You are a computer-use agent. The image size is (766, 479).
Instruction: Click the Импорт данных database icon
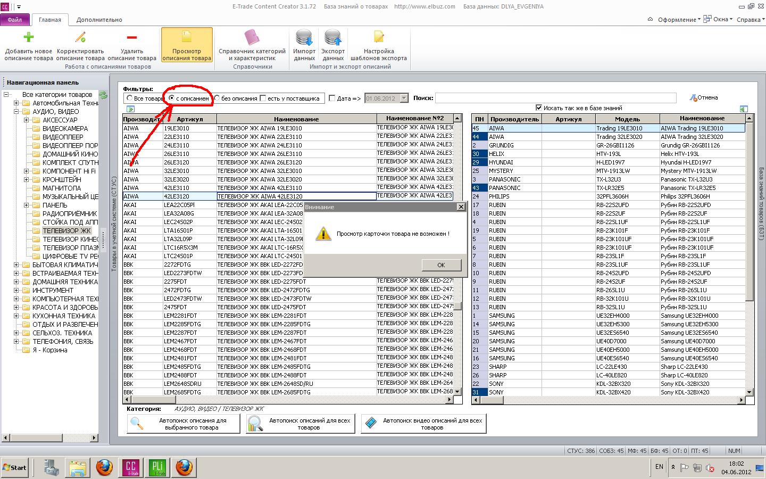(304, 38)
